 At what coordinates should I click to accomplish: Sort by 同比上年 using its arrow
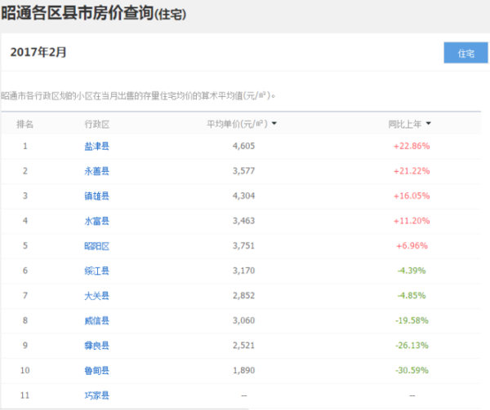pos(429,124)
